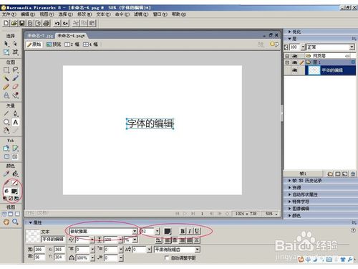Image resolution: width=358 pixels, height=269 pixels.
Task: Click the Underline text button
Action: pos(197,231)
